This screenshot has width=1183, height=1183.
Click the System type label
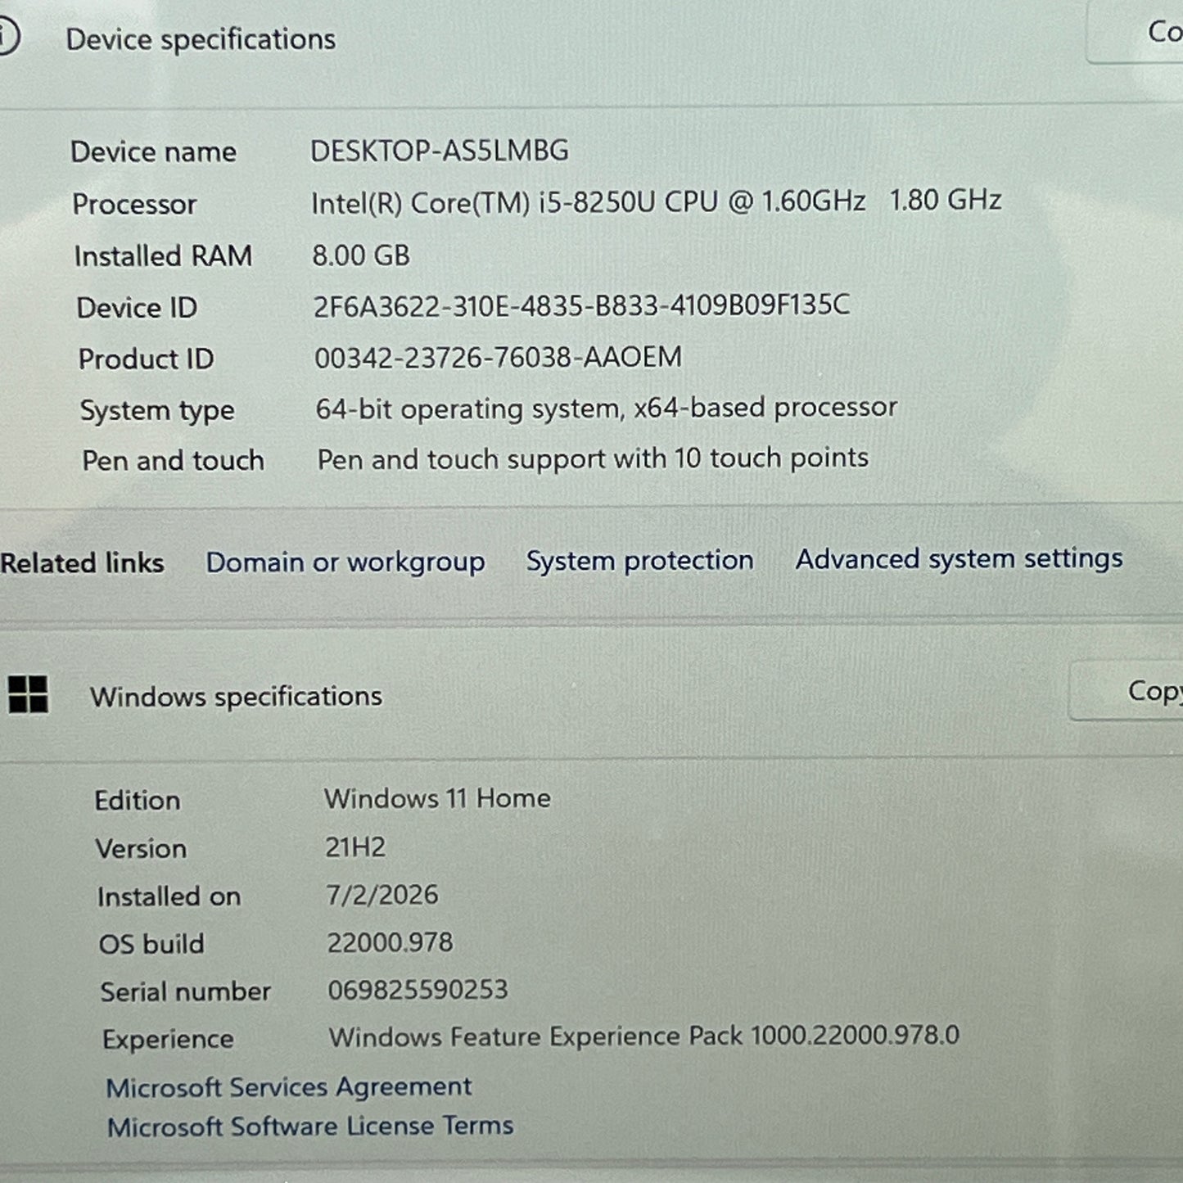click(157, 410)
